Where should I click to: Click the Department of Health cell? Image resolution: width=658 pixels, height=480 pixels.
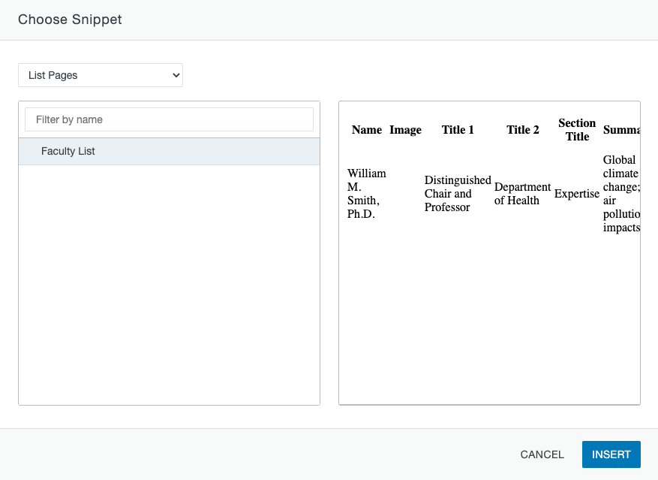coord(522,194)
